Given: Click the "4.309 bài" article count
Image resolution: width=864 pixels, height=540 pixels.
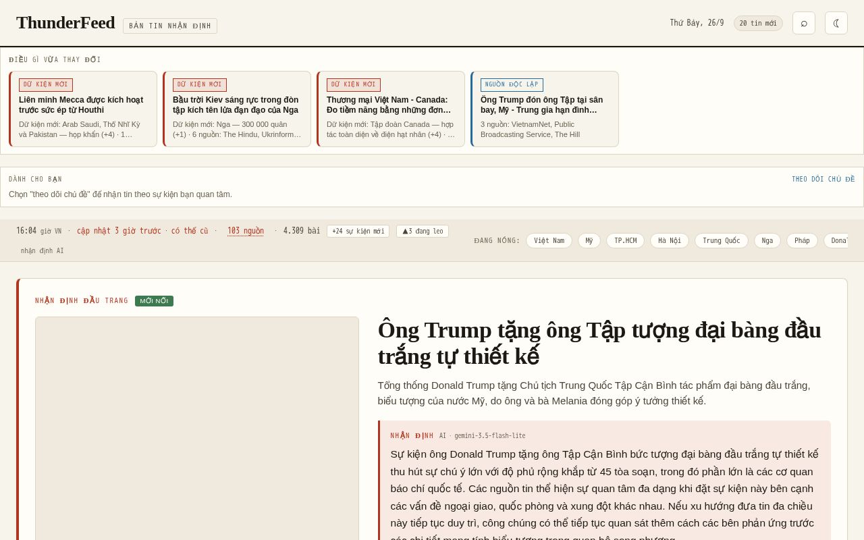Looking at the screenshot, I should pos(302,231).
